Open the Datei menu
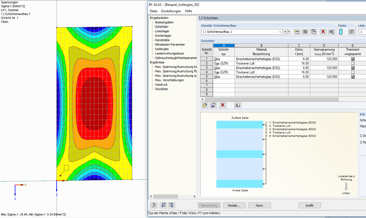The height and width of the screenshot is (218, 366). tap(153, 11)
